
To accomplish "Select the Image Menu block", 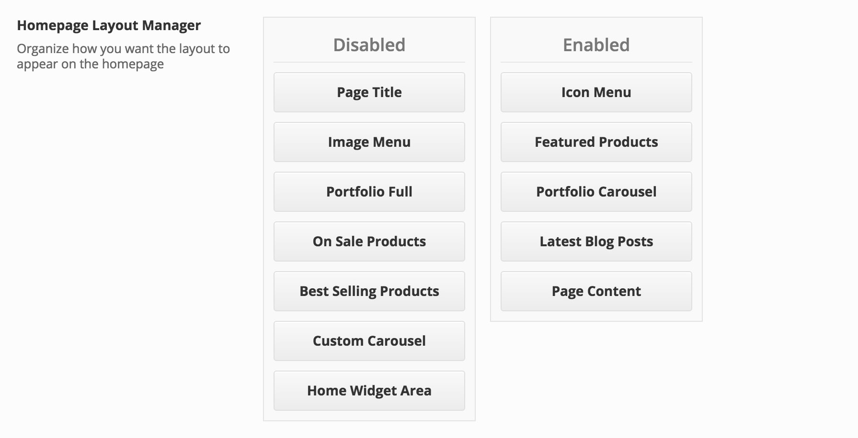I will coord(369,142).
